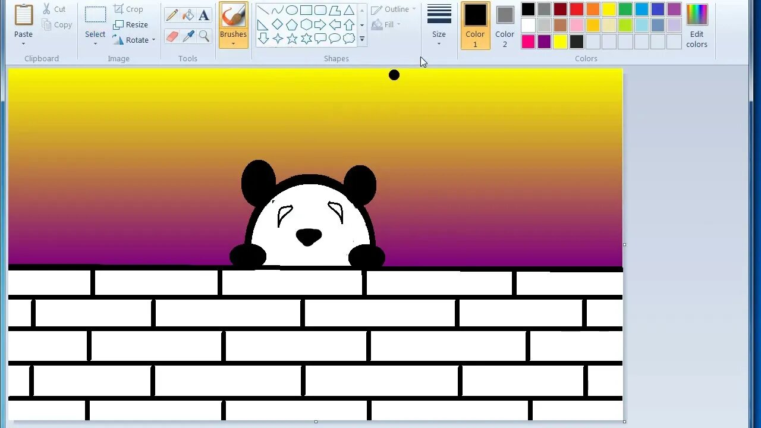Click the Select rectangle tool icon
The image size is (761, 428).
coord(95,15)
